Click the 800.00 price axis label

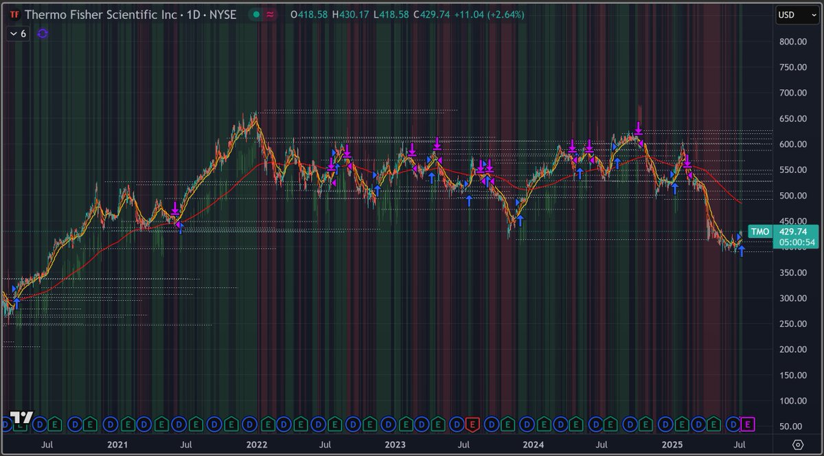pyautogui.click(x=792, y=41)
